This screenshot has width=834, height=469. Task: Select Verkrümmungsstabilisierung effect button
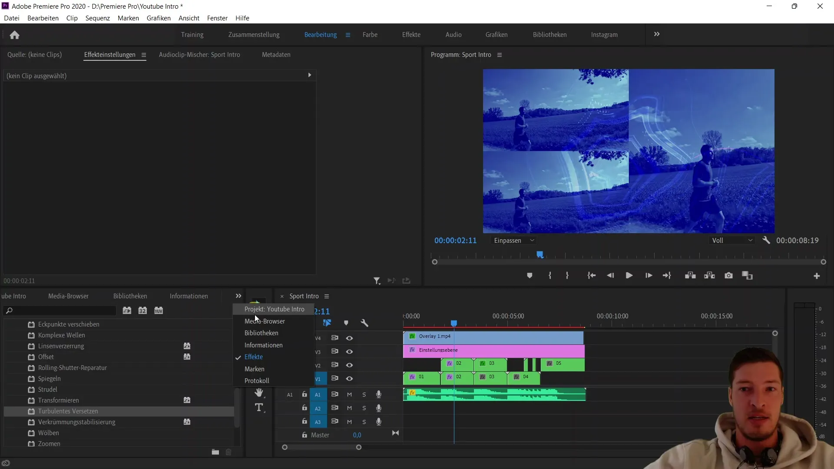[77, 422]
